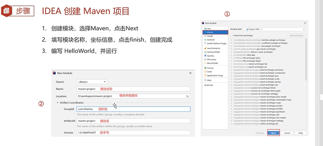Expand the bamboo-plugin-archetype entry
This screenshot has width=323, height=146.
pyautogui.click(x=231, y=40)
